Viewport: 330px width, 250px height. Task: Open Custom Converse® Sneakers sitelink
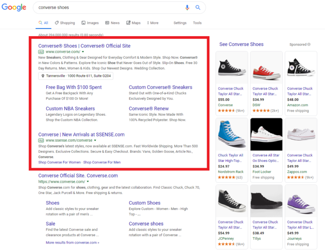click(160, 87)
